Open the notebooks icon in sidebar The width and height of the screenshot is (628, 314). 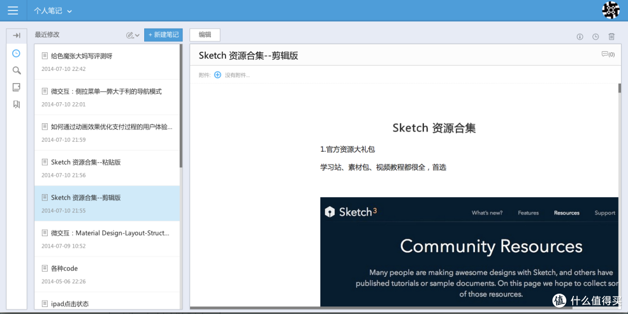click(x=16, y=87)
